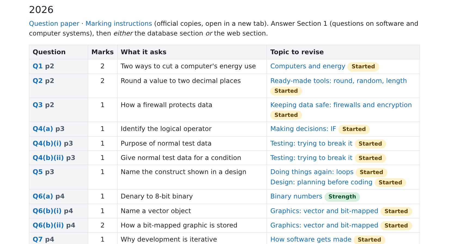Click the cell "How a firewall protects data"
Image resolution: width=449 pixels, height=244 pixels.
tap(192, 110)
